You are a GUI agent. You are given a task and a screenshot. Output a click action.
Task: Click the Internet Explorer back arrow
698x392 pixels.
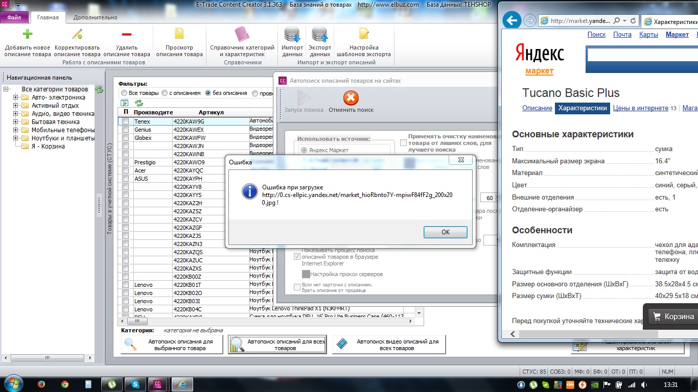point(511,21)
